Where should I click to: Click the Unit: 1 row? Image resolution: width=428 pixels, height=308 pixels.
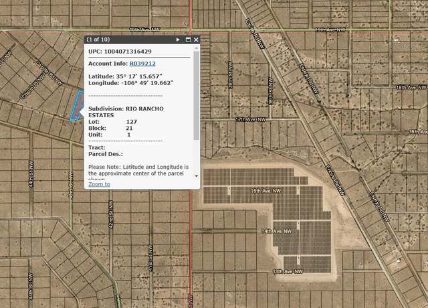pyautogui.click(x=110, y=135)
